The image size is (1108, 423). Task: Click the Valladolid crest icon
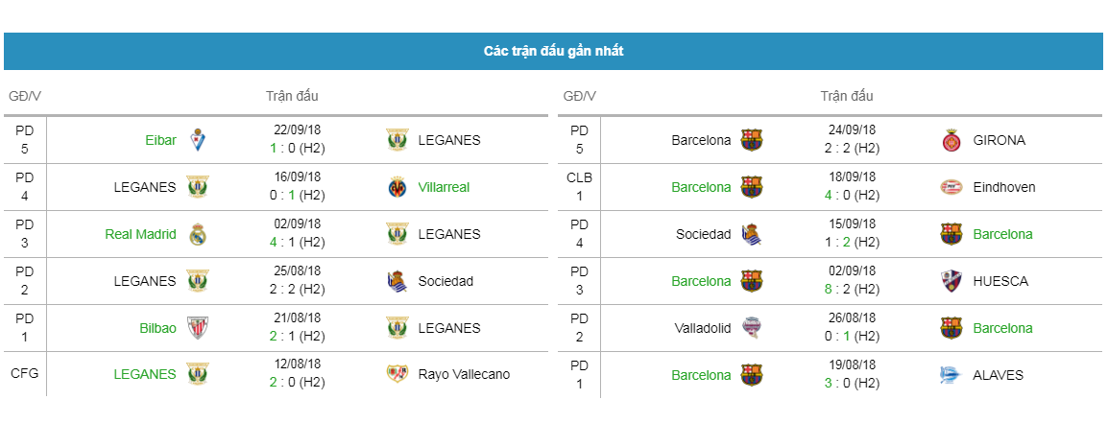coord(752,328)
